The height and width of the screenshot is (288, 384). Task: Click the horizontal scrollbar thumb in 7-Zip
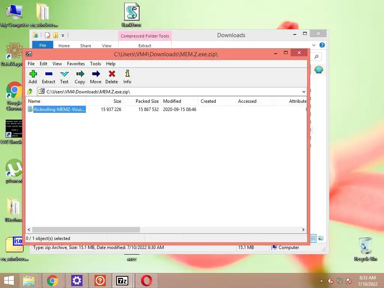pos(86,230)
